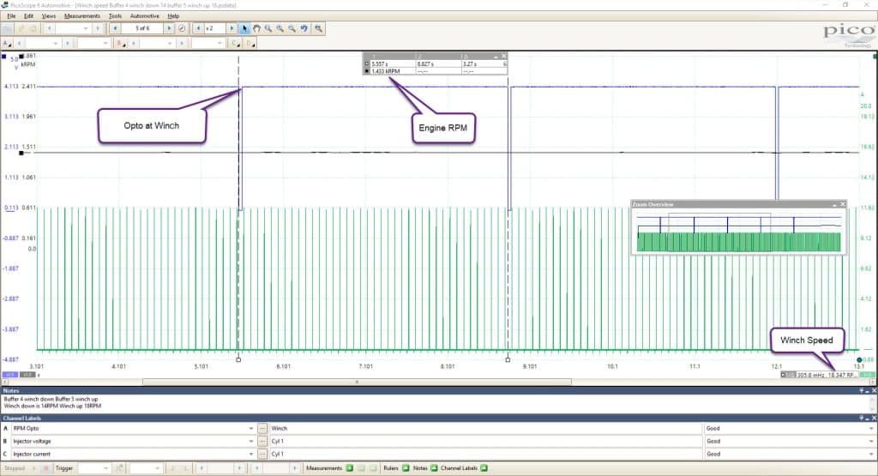Click the Winch description field
The image size is (878, 476).
click(x=485, y=429)
